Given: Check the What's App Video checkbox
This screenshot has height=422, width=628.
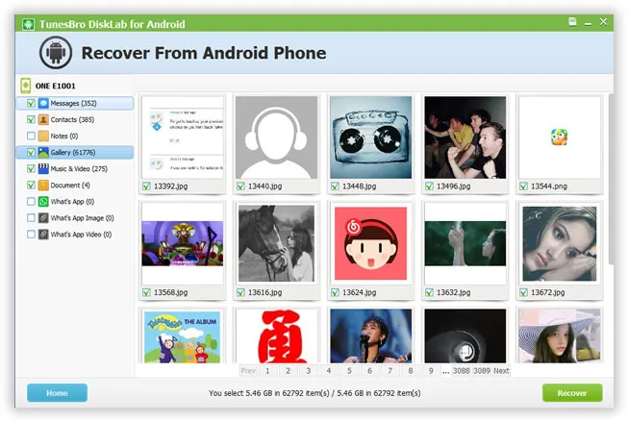Looking at the screenshot, I should [x=31, y=234].
